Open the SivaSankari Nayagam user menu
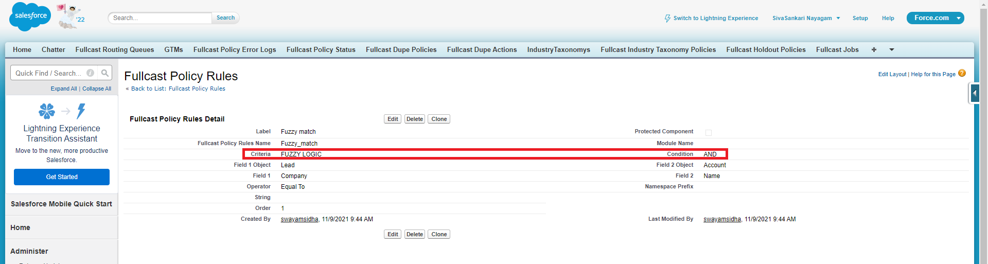988x264 pixels. pos(806,18)
